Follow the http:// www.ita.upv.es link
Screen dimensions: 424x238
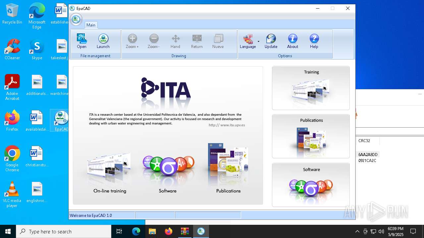tap(227, 125)
